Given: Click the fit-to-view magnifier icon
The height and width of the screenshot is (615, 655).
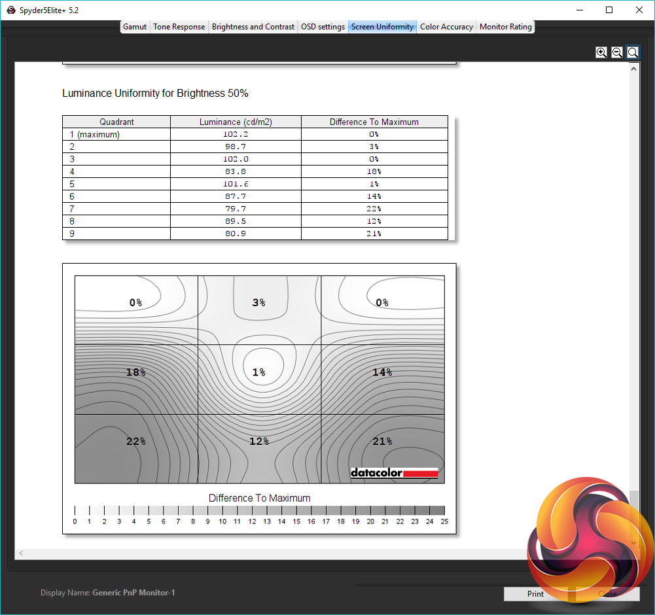Looking at the screenshot, I should [x=633, y=52].
